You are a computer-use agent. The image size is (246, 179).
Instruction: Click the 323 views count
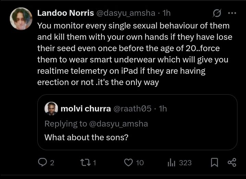click(185, 163)
